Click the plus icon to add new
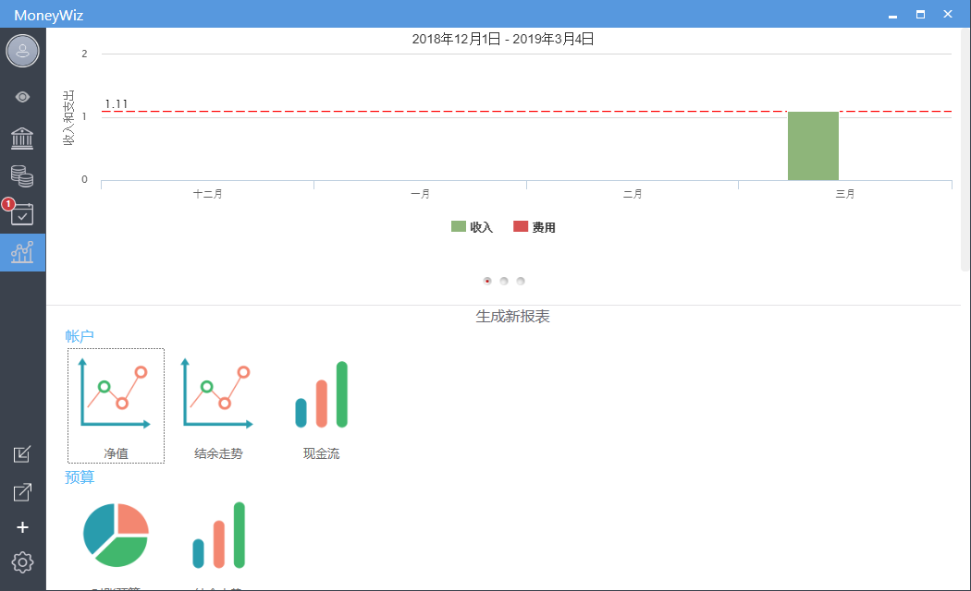Screen dimensions: 971x591 point(23,527)
